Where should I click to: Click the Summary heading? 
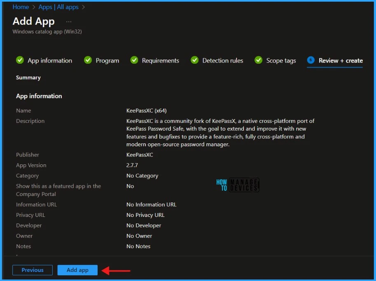28,78
